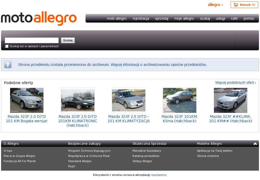Open Program Ochrony Kupujących link

(x=89, y=151)
